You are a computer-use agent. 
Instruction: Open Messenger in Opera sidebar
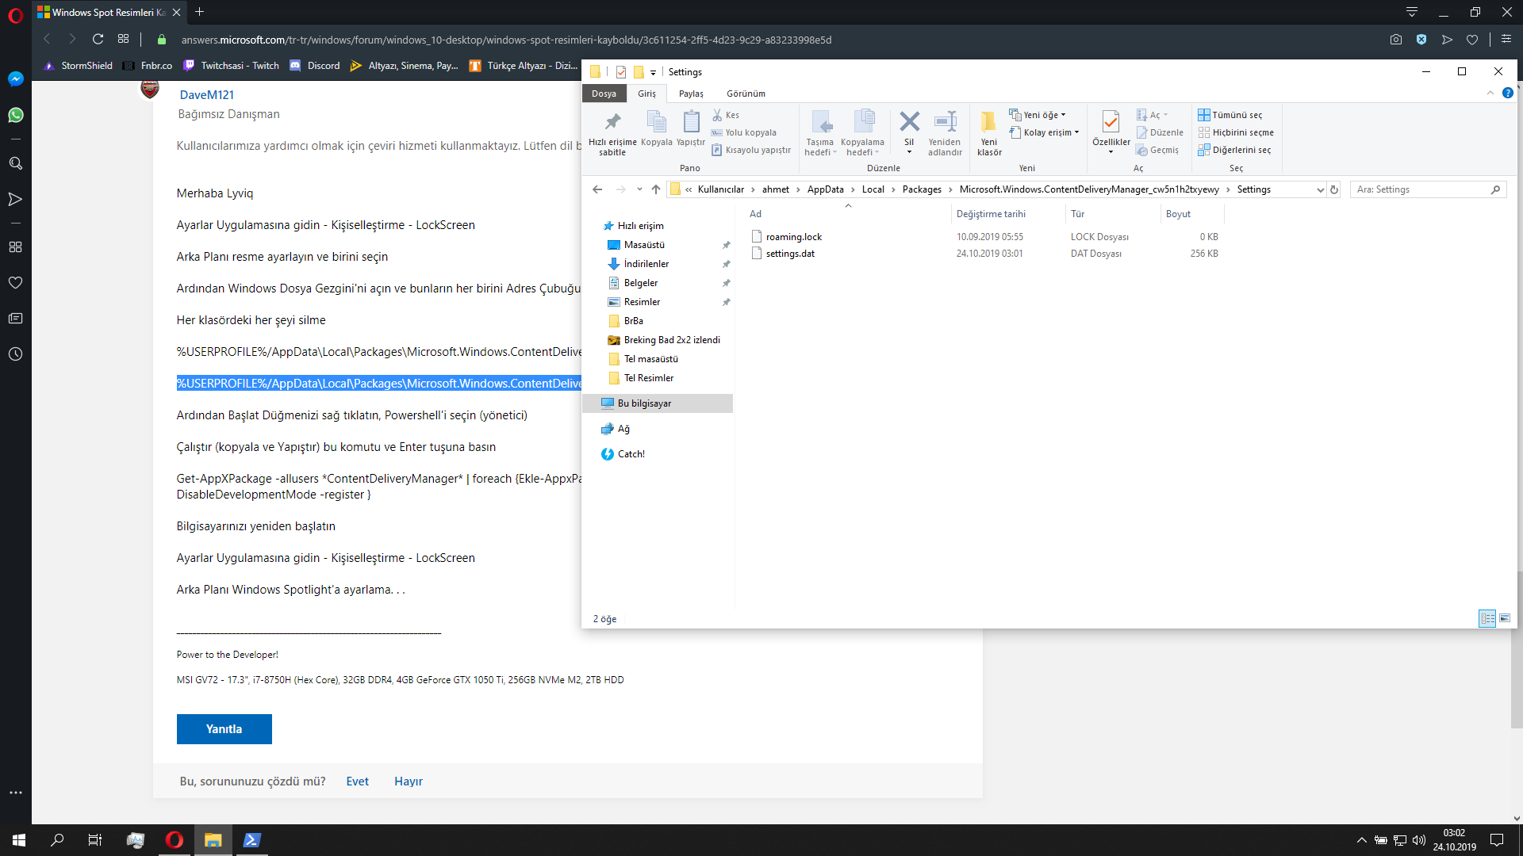tap(15, 79)
